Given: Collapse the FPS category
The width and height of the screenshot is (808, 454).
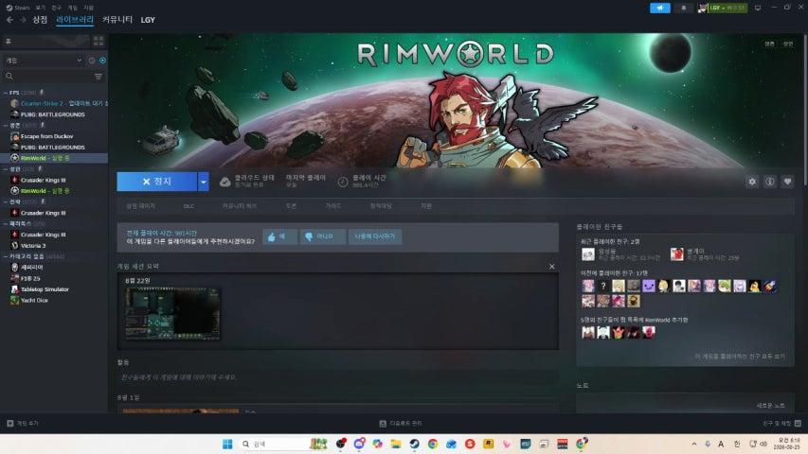Looking at the screenshot, I should [x=5, y=93].
